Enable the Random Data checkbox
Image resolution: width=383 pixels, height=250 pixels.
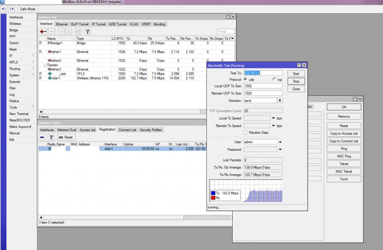click(245, 133)
